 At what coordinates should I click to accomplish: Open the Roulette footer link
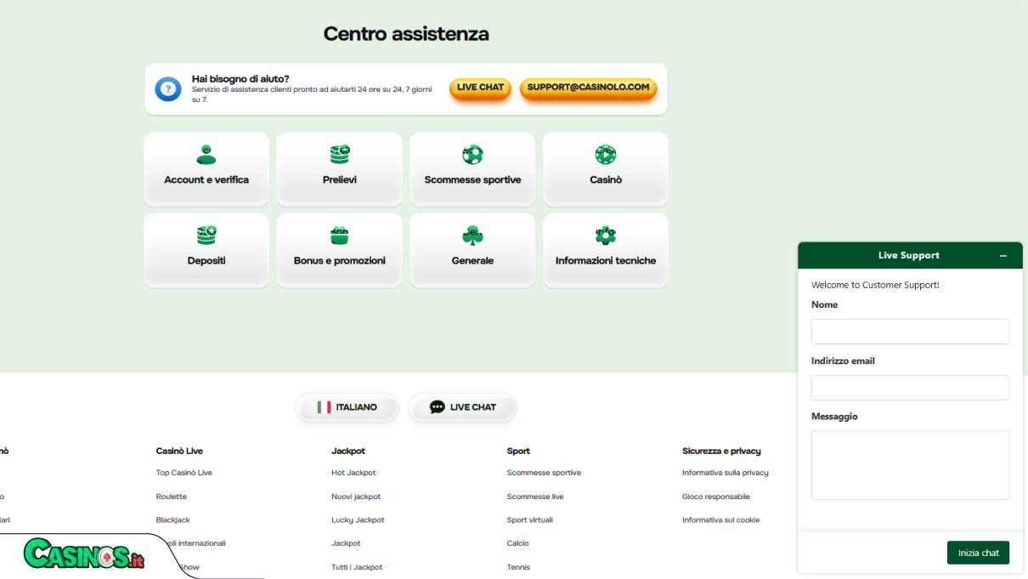(x=172, y=497)
